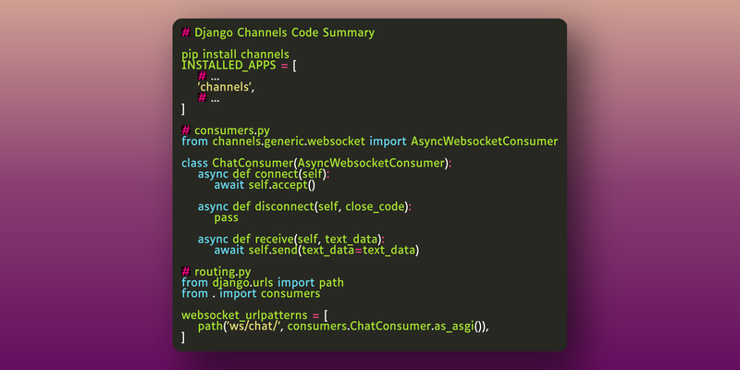The width and height of the screenshot is (740, 370).
Task: Click the 'INSTALLED_APPS = [' line
Action: pyautogui.click(x=240, y=66)
